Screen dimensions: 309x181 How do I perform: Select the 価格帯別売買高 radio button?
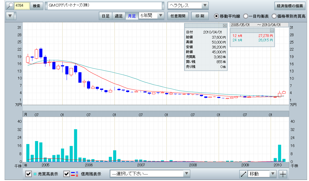tap(274, 16)
